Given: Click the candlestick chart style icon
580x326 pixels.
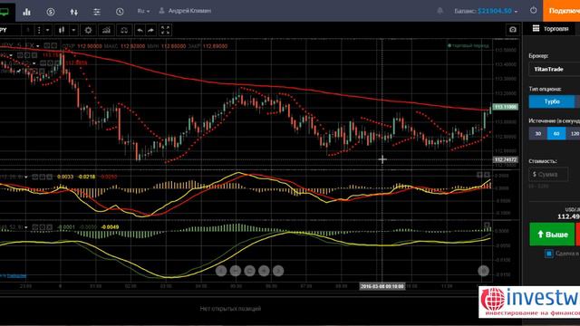Looking at the screenshot, I should pyautogui.click(x=62, y=30).
